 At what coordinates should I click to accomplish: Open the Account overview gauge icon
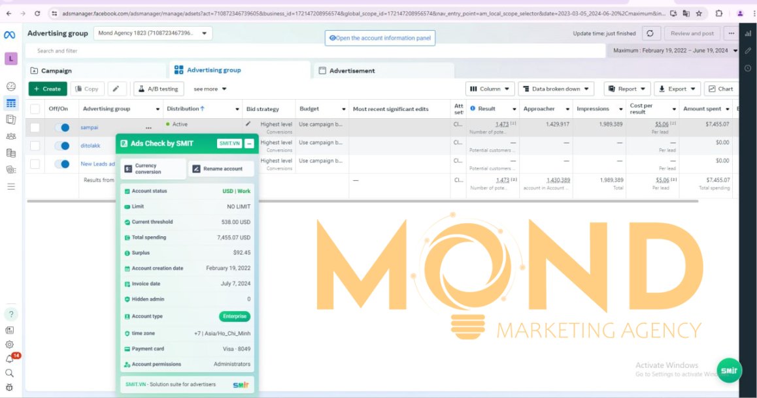coord(10,86)
